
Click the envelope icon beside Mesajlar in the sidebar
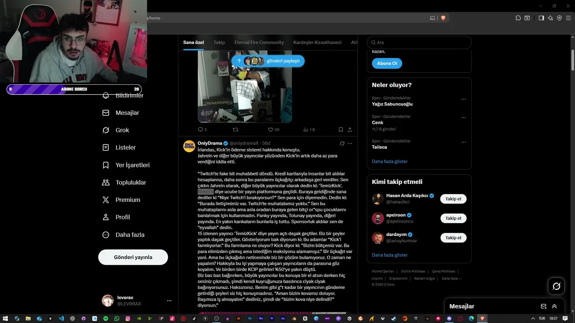tap(106, 113)
